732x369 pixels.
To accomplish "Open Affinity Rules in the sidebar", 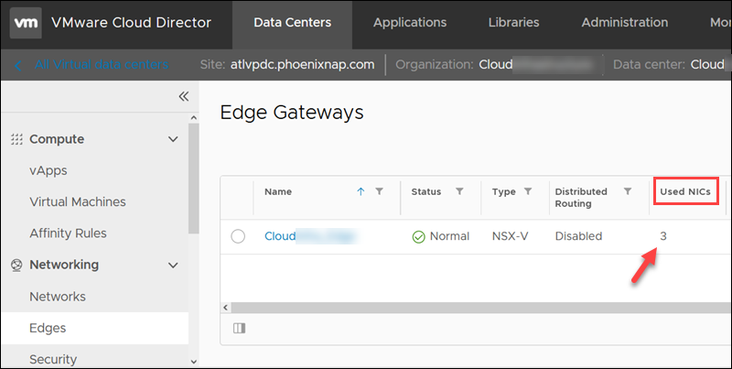I will click(68, 233).
